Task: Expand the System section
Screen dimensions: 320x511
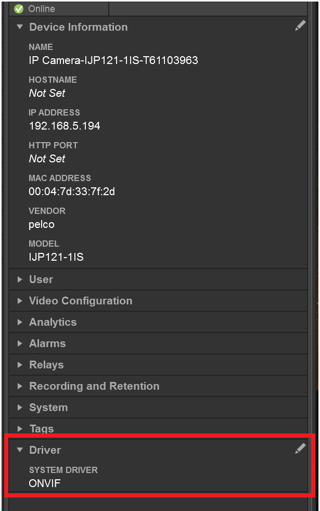Action: 19,407
